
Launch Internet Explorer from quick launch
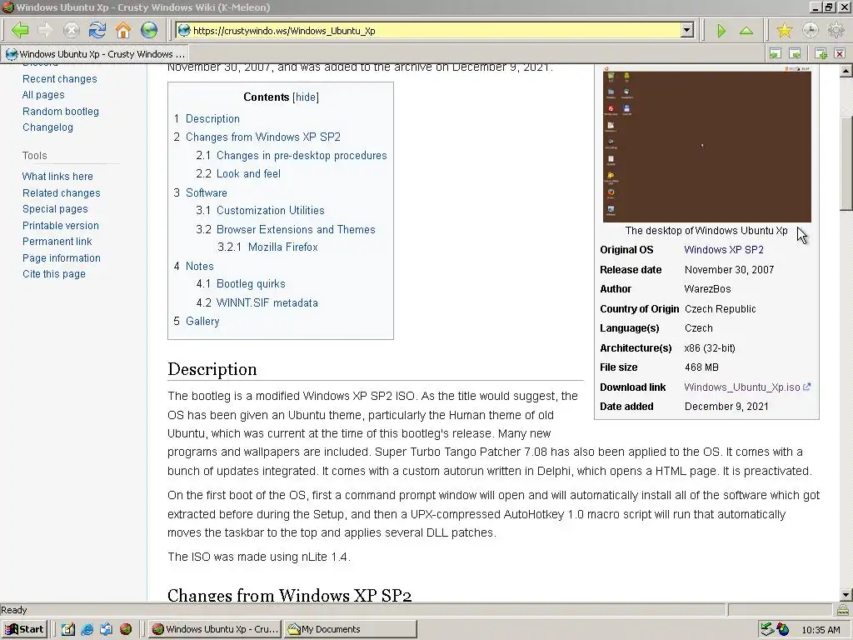point(87,629)
